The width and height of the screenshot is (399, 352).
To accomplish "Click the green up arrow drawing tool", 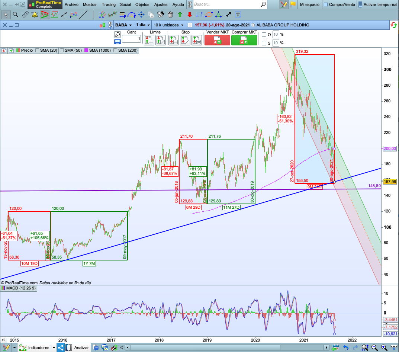I will [x=180, y=15].
